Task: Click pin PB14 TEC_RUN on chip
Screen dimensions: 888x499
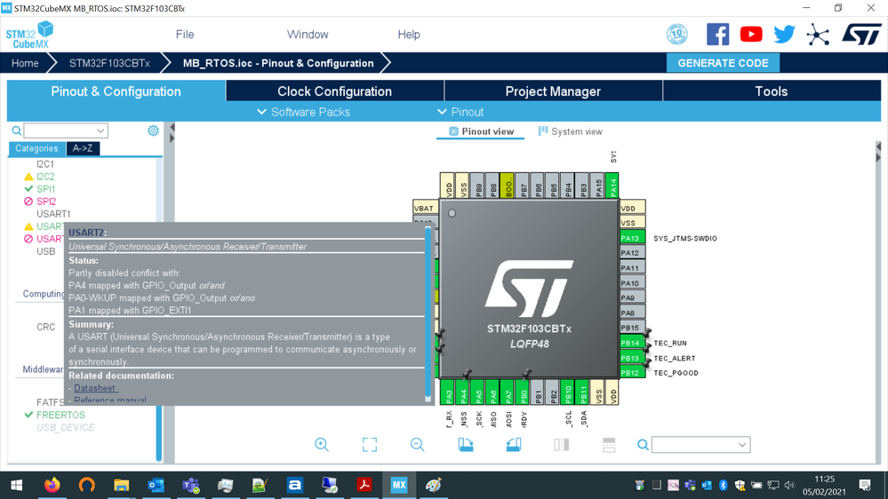Action: click(633, 343)
